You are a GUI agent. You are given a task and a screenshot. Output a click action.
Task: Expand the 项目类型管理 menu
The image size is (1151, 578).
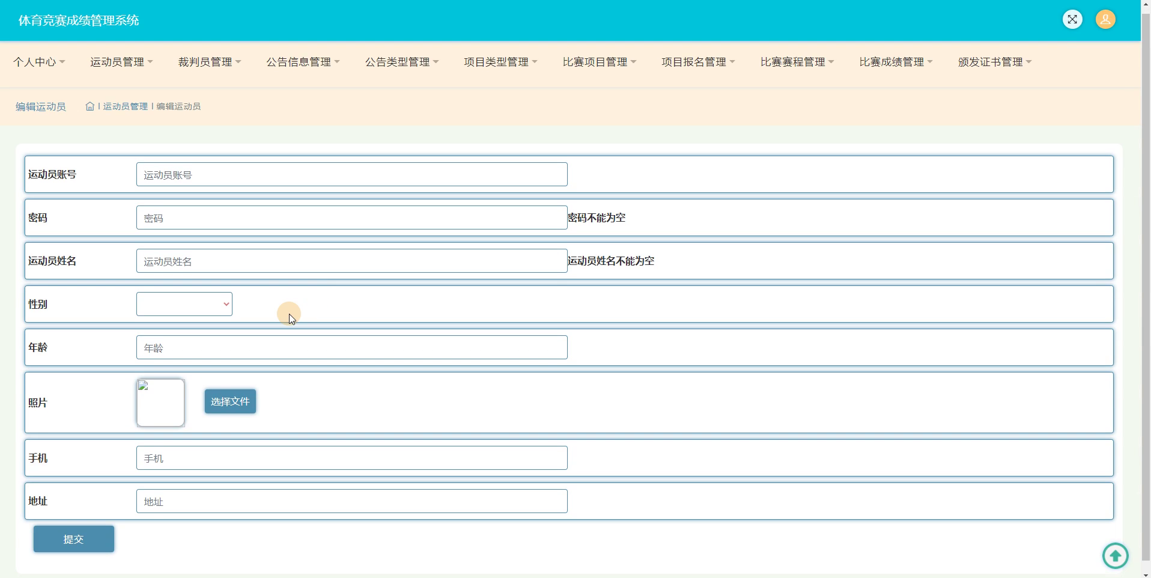500,62
